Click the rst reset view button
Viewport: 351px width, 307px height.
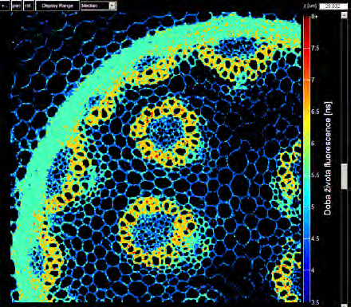29,6
